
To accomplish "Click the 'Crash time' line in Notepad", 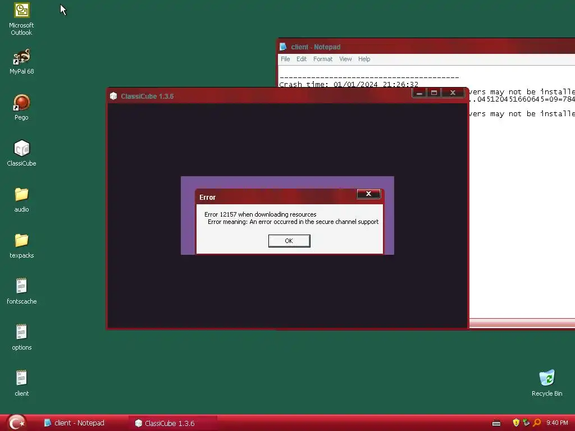I will pyautogui.click(x=348, y=84).
